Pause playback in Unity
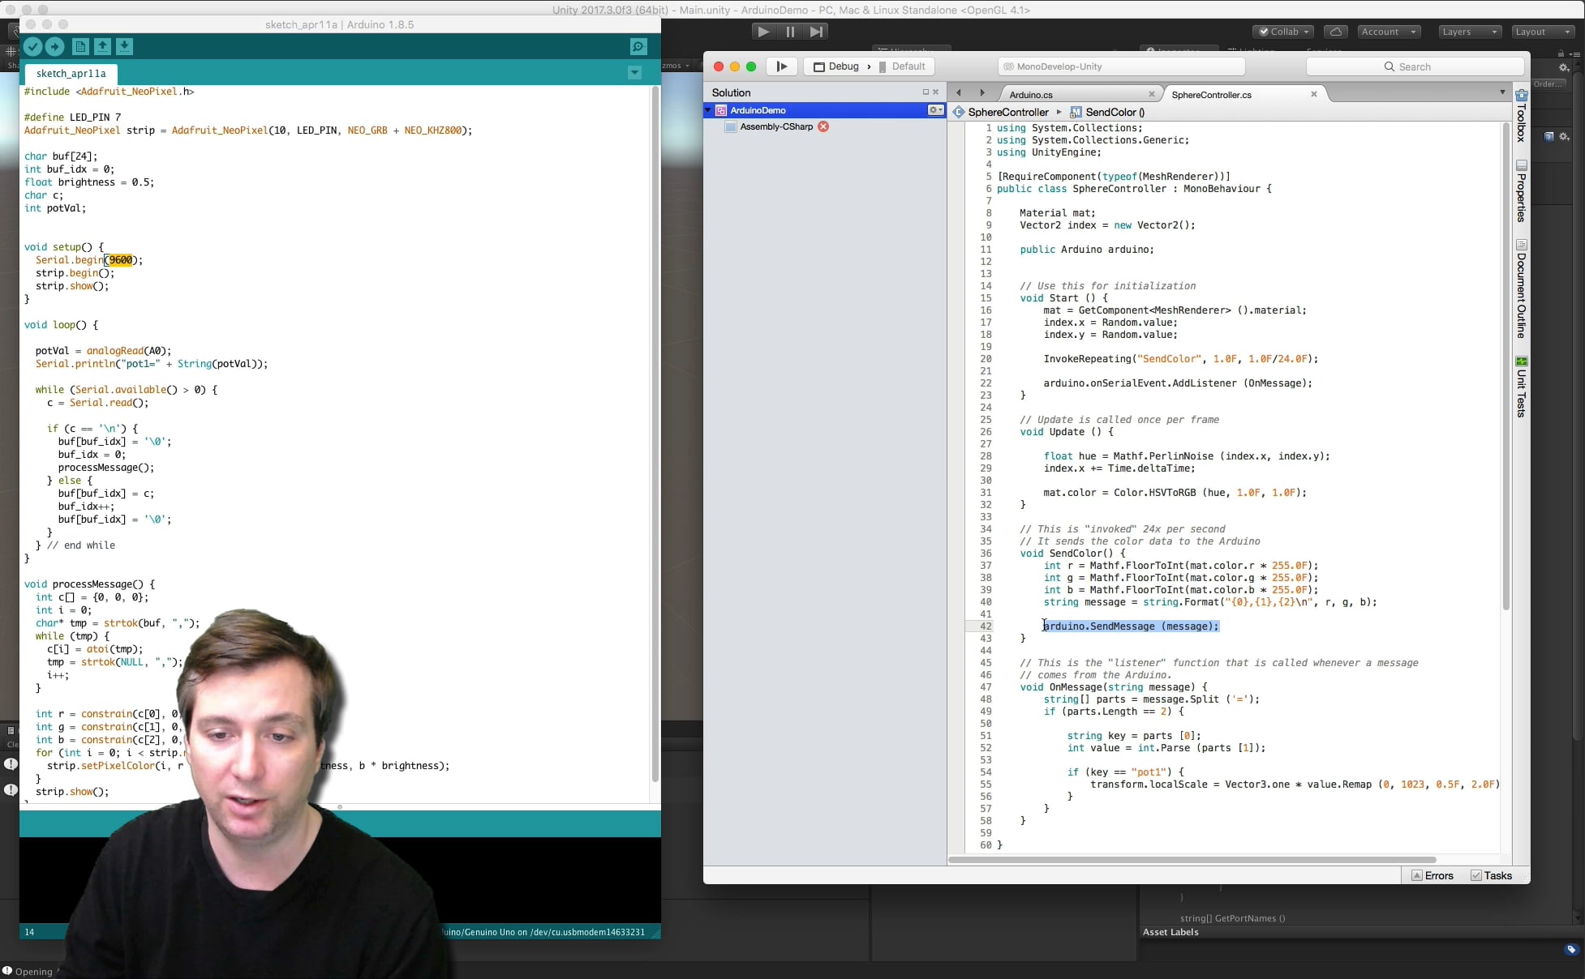 pyautogui.click(x=789, y=32)
